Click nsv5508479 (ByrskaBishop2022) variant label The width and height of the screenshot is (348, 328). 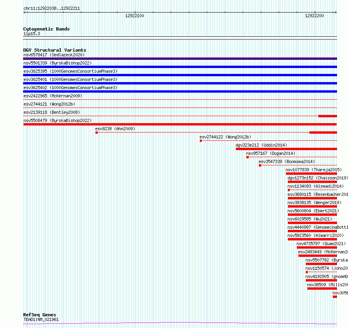(57, 120)
